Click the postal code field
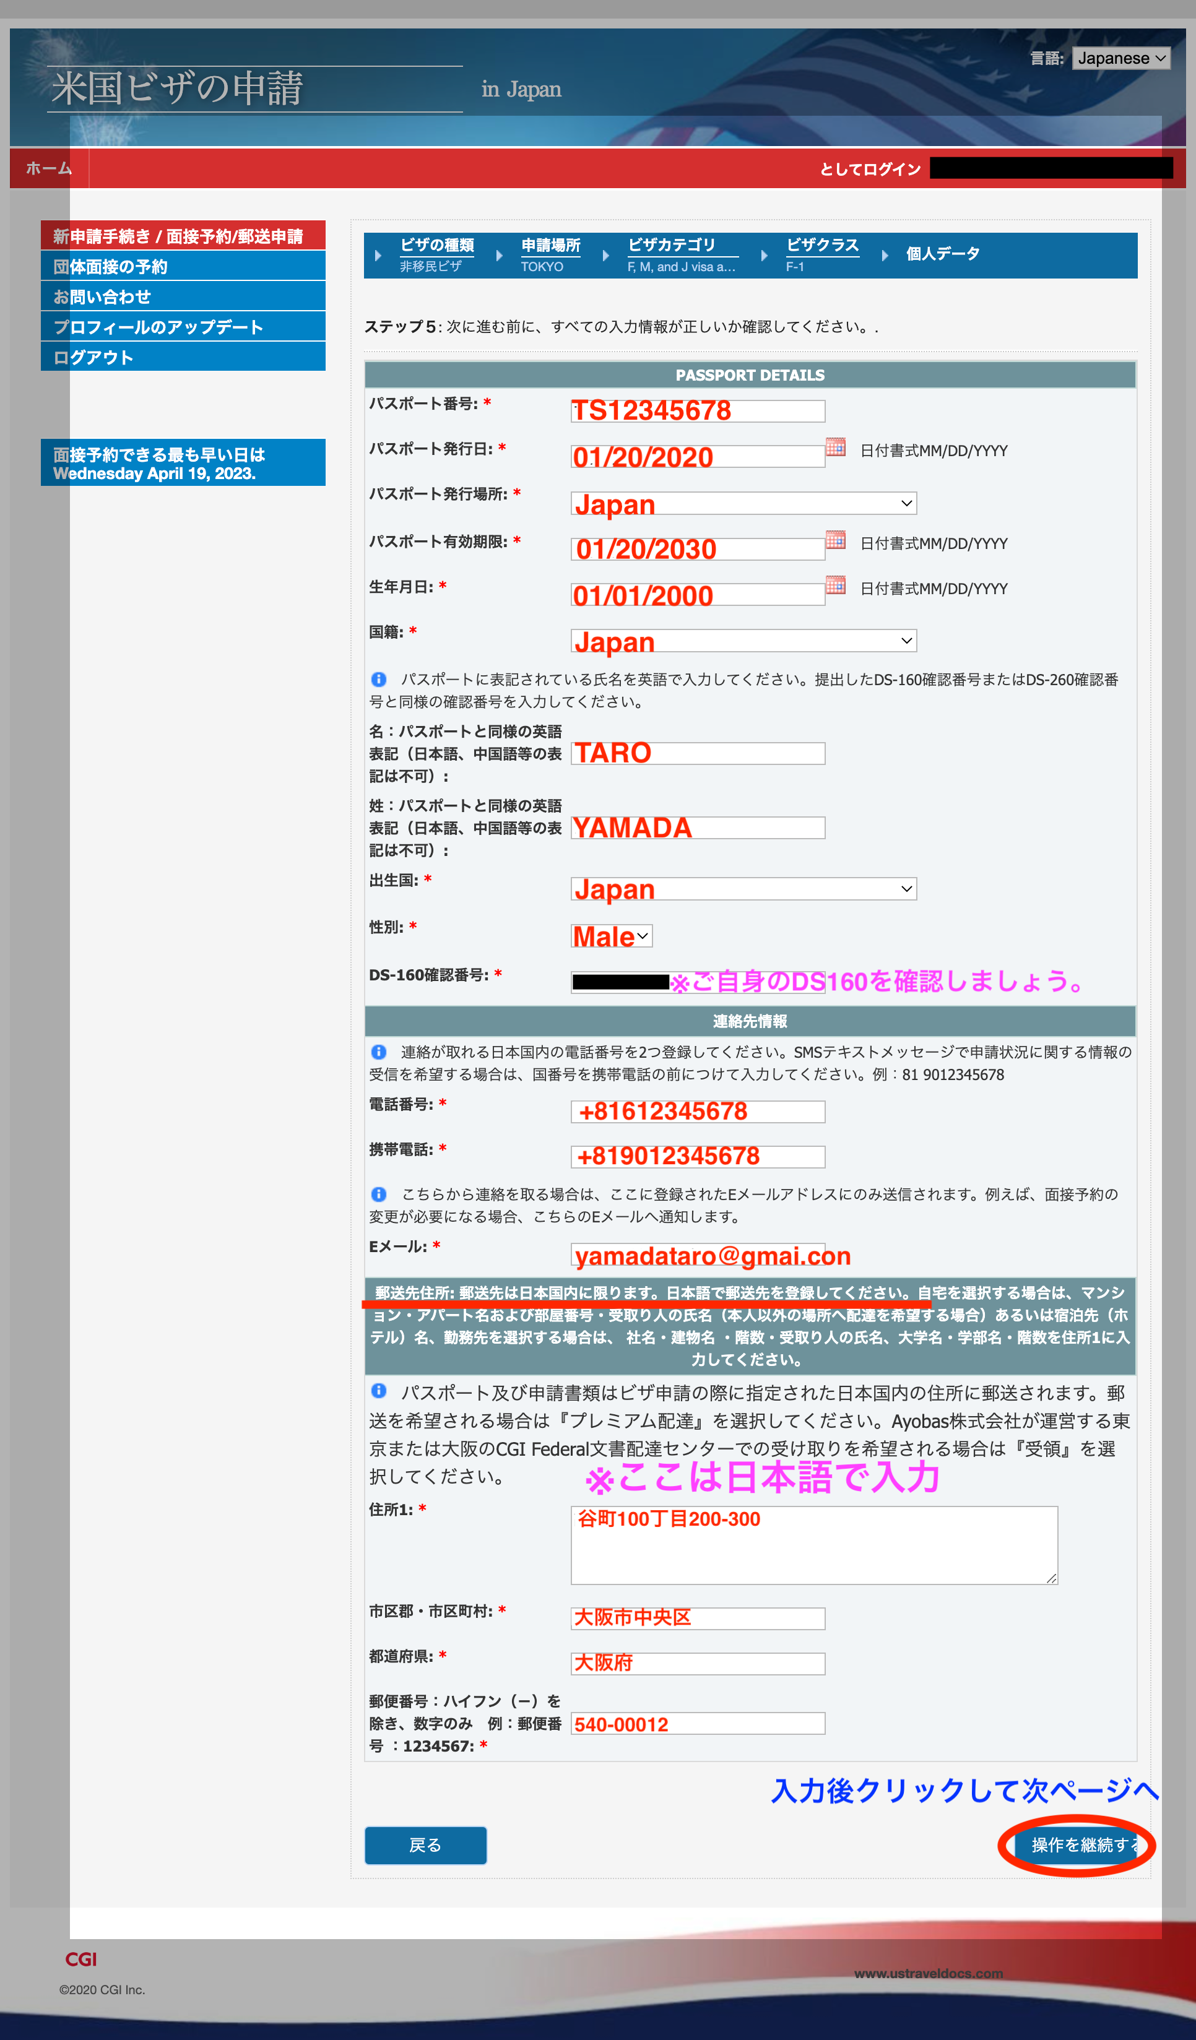This screenshot has height=2040, width=1196. tap(698, 1724)
